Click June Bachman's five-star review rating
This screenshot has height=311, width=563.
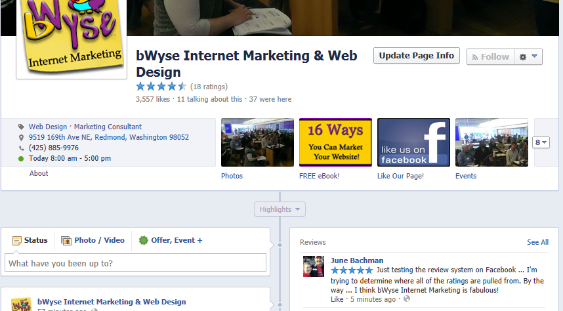pos(352,270)
